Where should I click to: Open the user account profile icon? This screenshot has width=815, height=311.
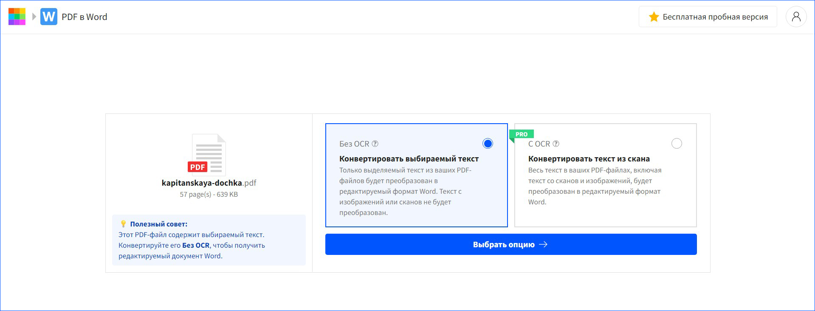pyautogui.click(x=796, y=17)
